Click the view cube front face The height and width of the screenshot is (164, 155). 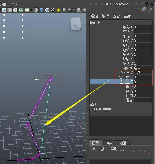76,26
